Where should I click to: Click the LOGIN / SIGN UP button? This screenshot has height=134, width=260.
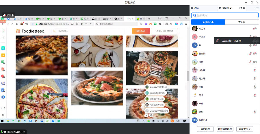[x=164, y=31]
